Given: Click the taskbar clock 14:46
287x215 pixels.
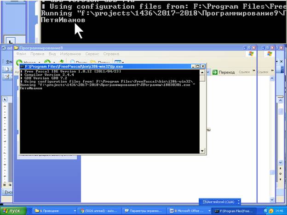Looking at the screenshot, I should (279, 211).
